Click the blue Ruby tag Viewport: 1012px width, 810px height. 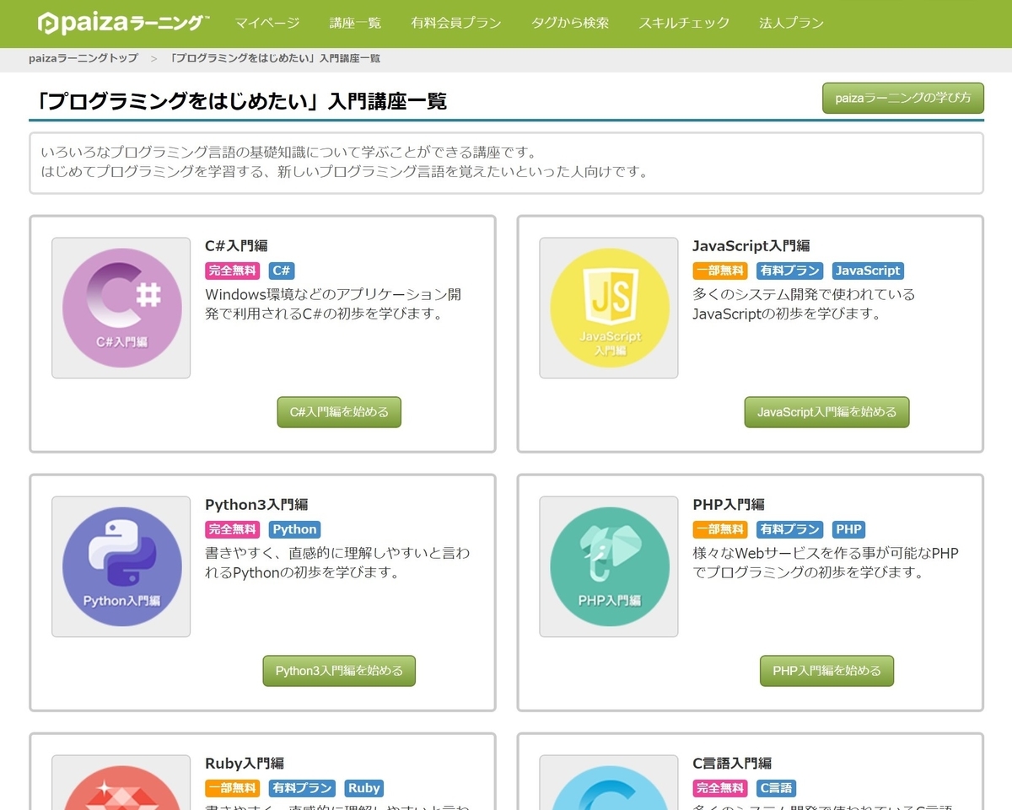click(x=364, y=788)
